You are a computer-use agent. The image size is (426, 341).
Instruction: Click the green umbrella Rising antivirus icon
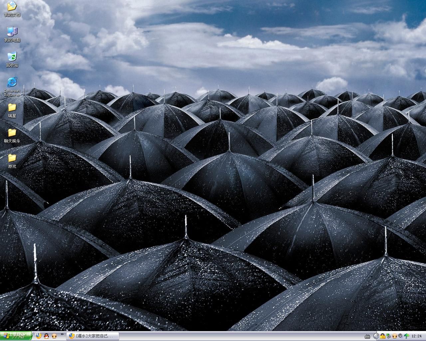406,336
